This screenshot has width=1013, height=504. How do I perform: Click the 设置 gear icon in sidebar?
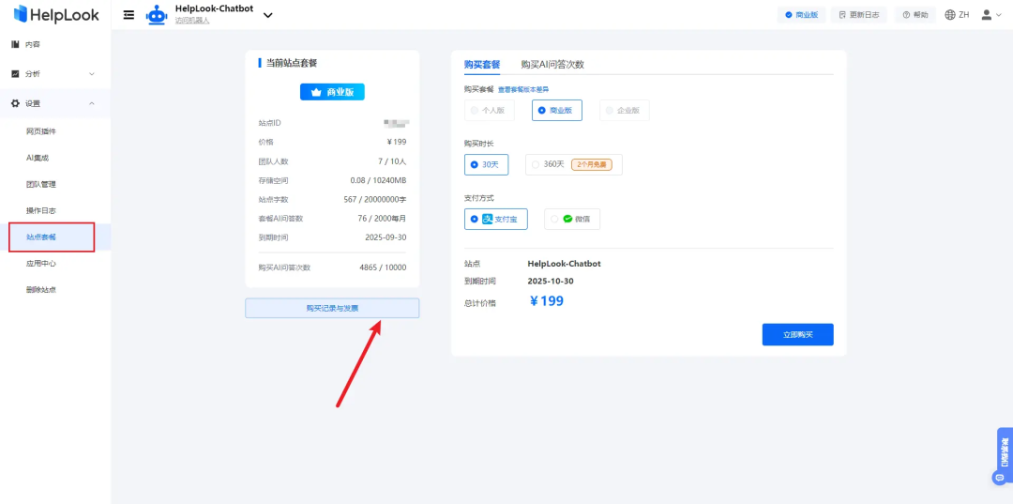16,103
